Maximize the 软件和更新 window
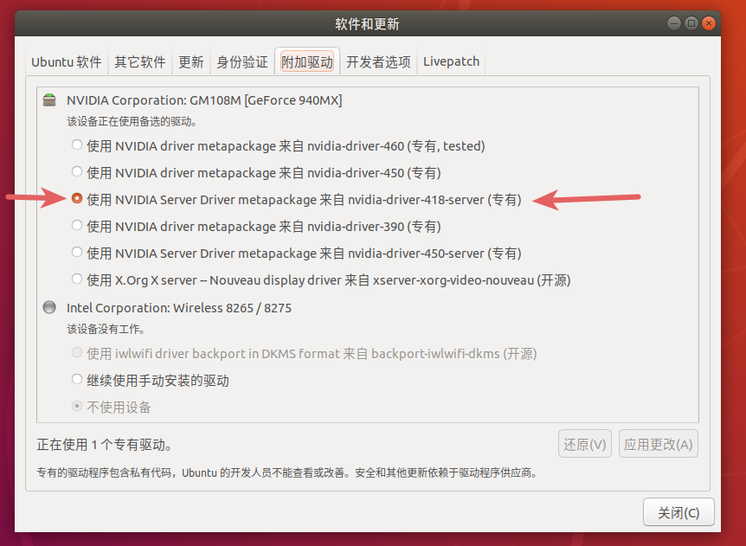The height and width of the screenshot is (546, 746). click(691, 23)
